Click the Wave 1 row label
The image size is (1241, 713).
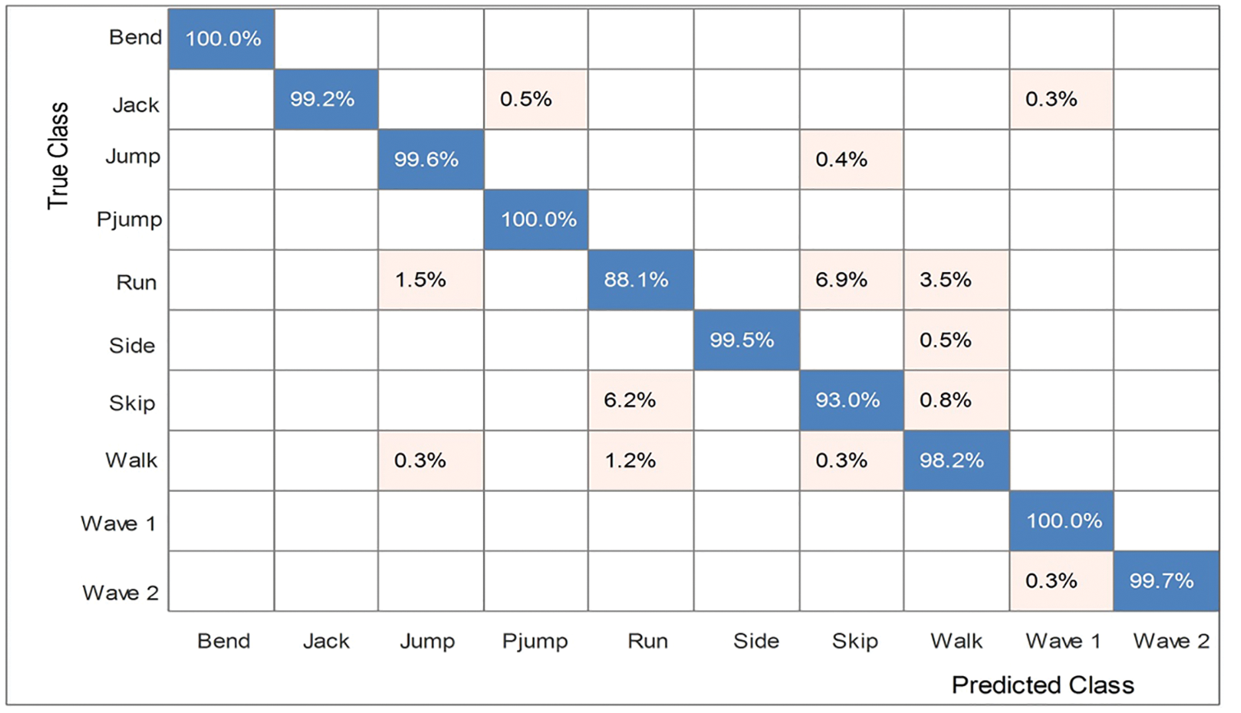118,524
